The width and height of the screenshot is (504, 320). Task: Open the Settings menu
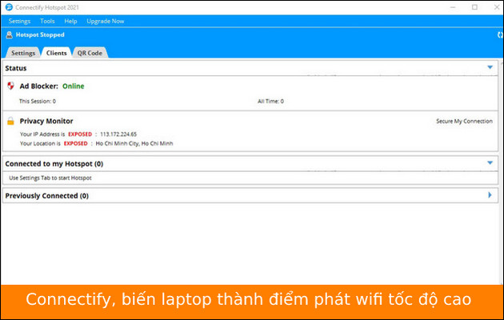19,21
